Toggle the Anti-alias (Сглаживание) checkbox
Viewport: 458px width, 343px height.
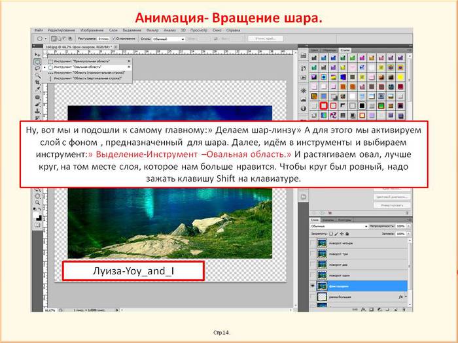(x=114, y=39)
